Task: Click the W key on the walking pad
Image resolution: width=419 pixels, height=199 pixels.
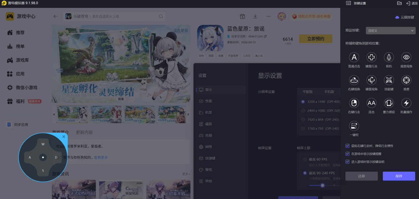Action: point(43,144)
